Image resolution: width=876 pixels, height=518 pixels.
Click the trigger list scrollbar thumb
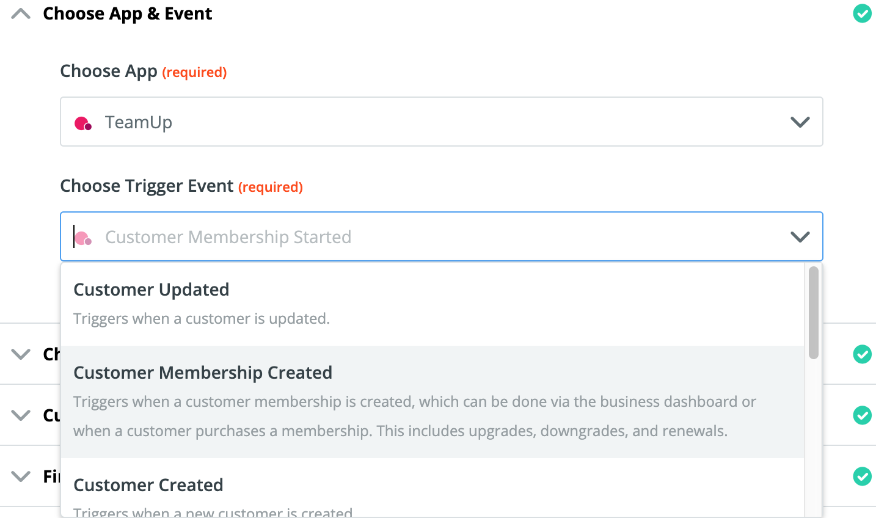813,312
